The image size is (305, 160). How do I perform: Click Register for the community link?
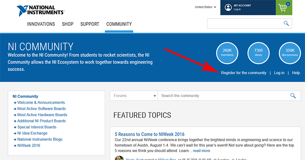coord(244,73)
